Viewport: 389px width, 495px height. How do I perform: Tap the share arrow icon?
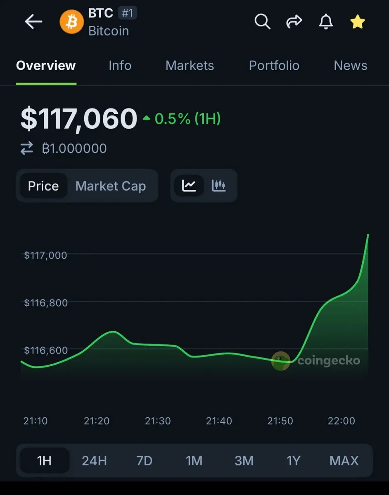pos(294,22)
